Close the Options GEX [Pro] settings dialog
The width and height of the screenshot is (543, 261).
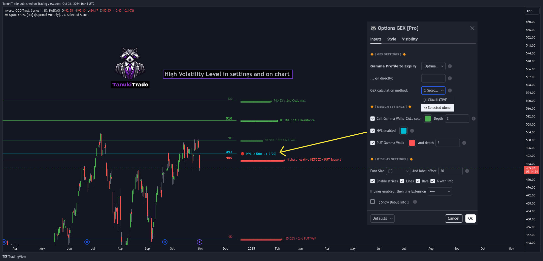tap(472, 28)
